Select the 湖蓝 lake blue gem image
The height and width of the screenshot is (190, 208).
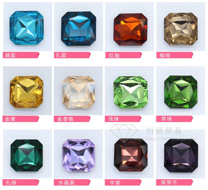(27, 28)
